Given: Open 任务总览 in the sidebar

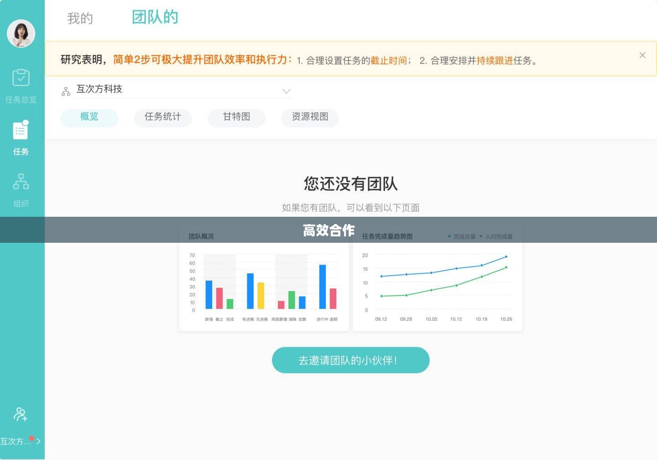Looking at the screenshot, I should 21,86.
